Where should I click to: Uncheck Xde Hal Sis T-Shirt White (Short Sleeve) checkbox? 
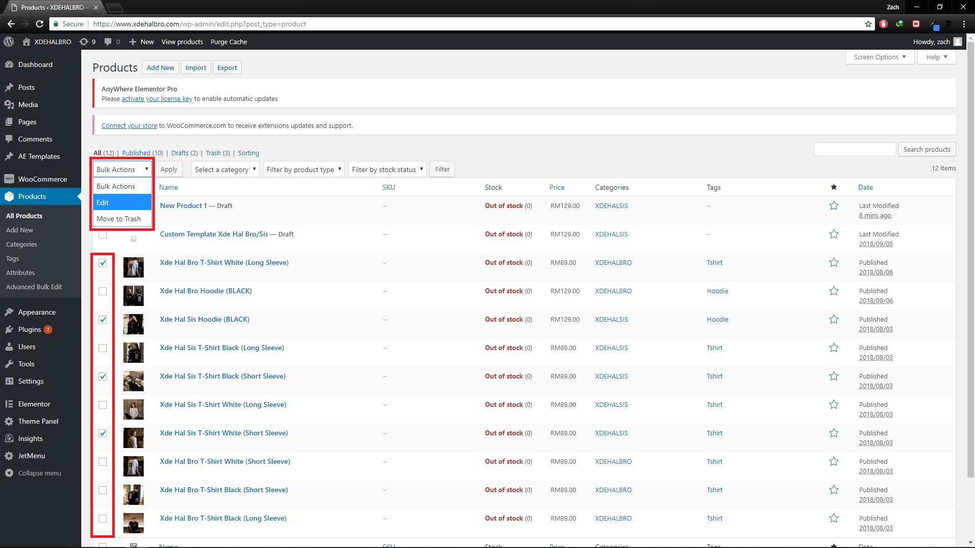coord(103,433)
